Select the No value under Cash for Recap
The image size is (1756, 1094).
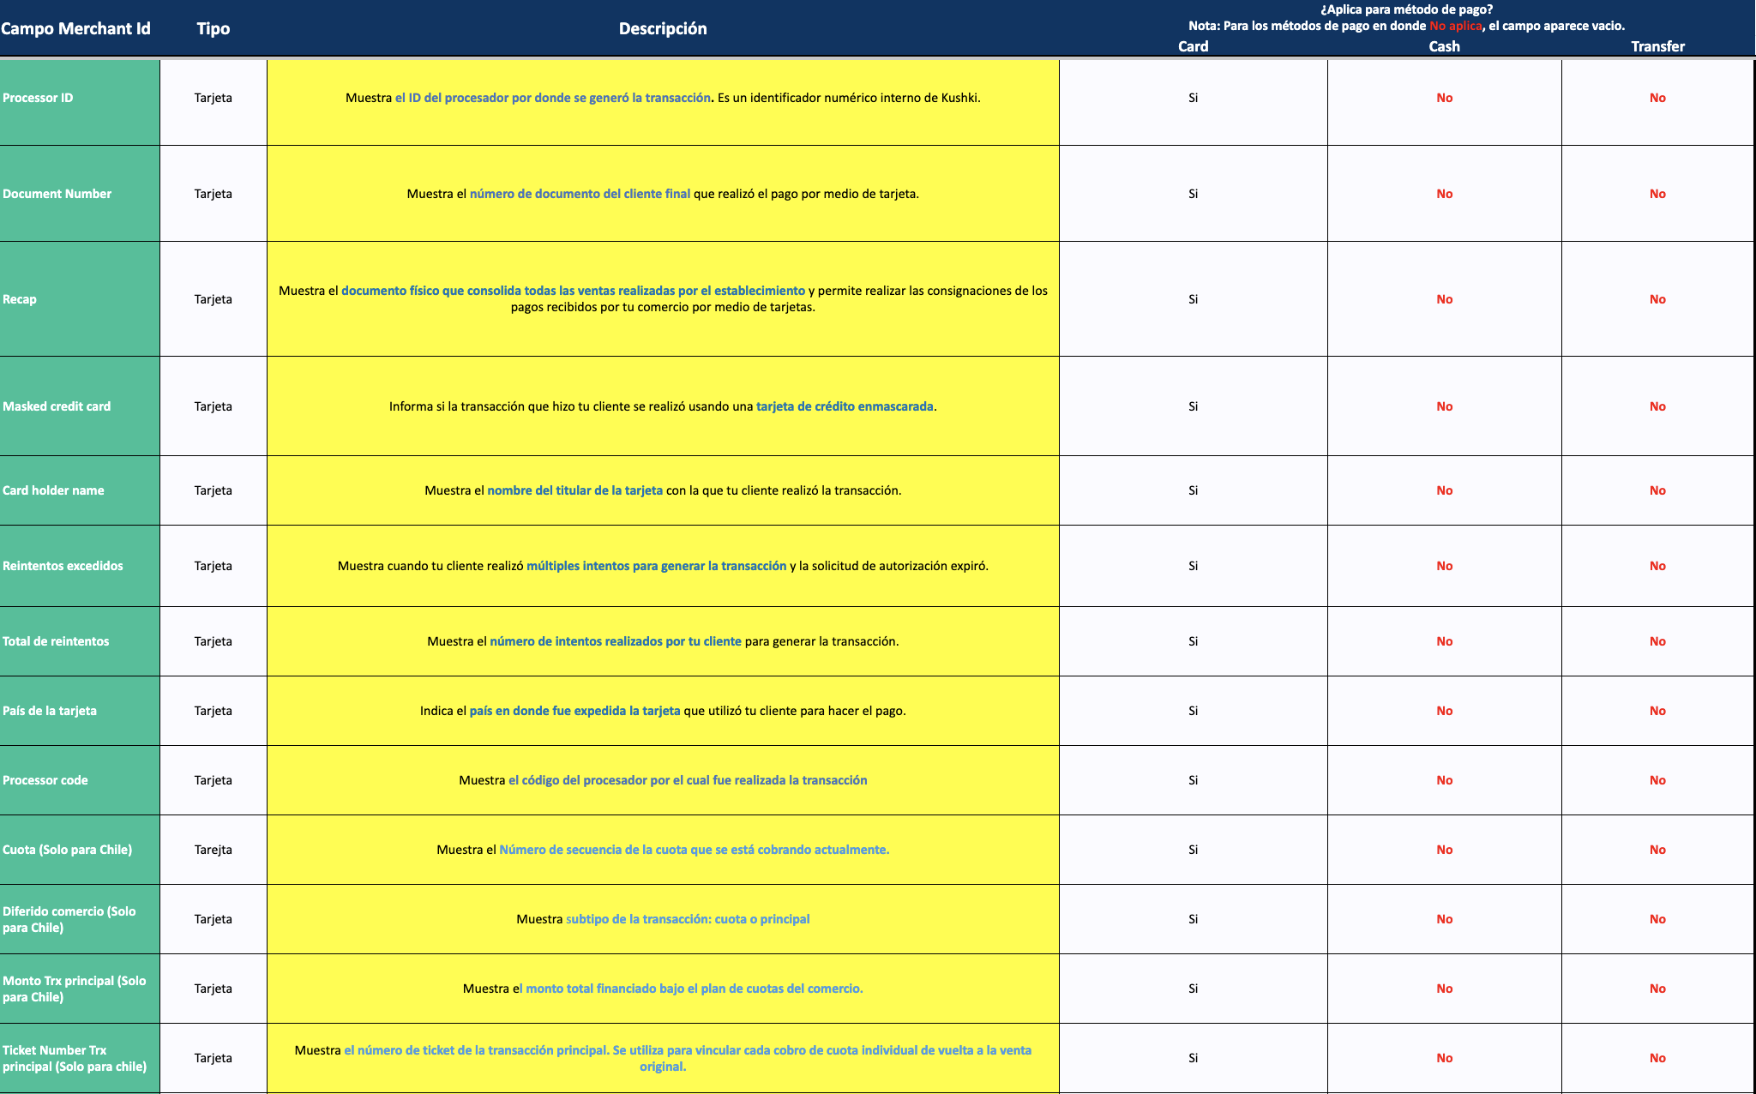tap(1443, 298)
